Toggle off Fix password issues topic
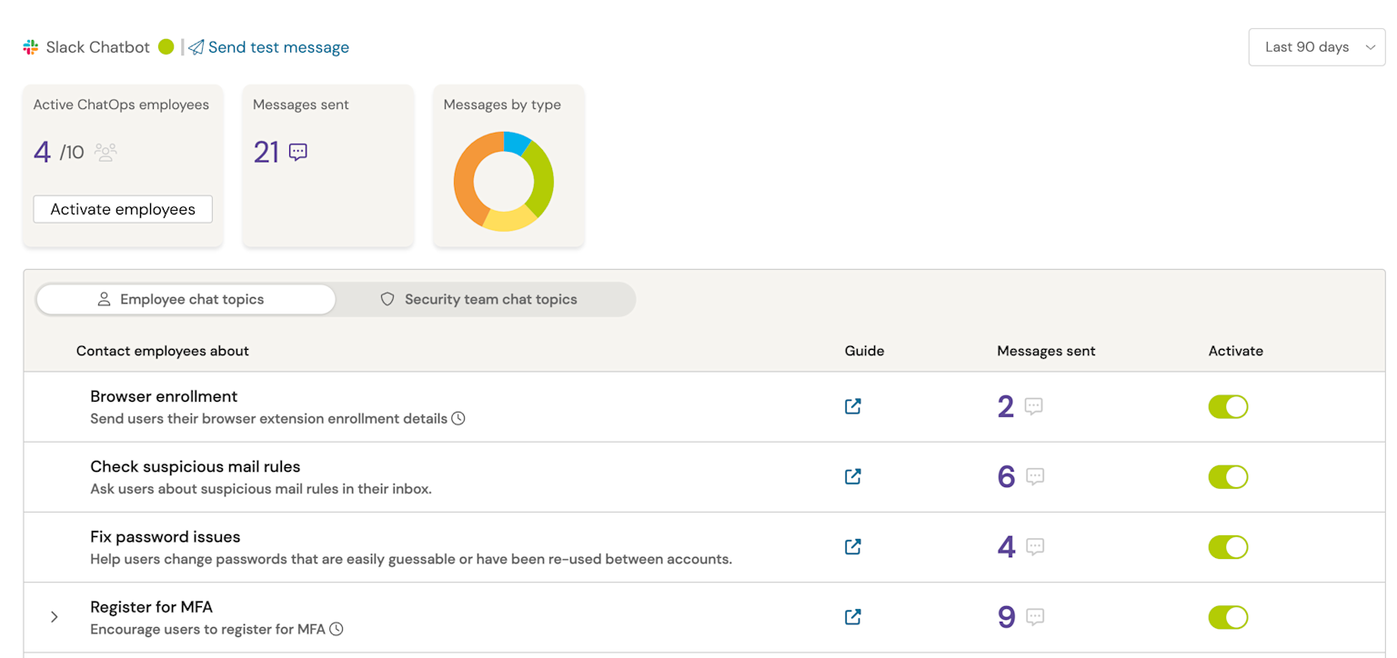The image size is (1397, 658). tap(1228, 546)
